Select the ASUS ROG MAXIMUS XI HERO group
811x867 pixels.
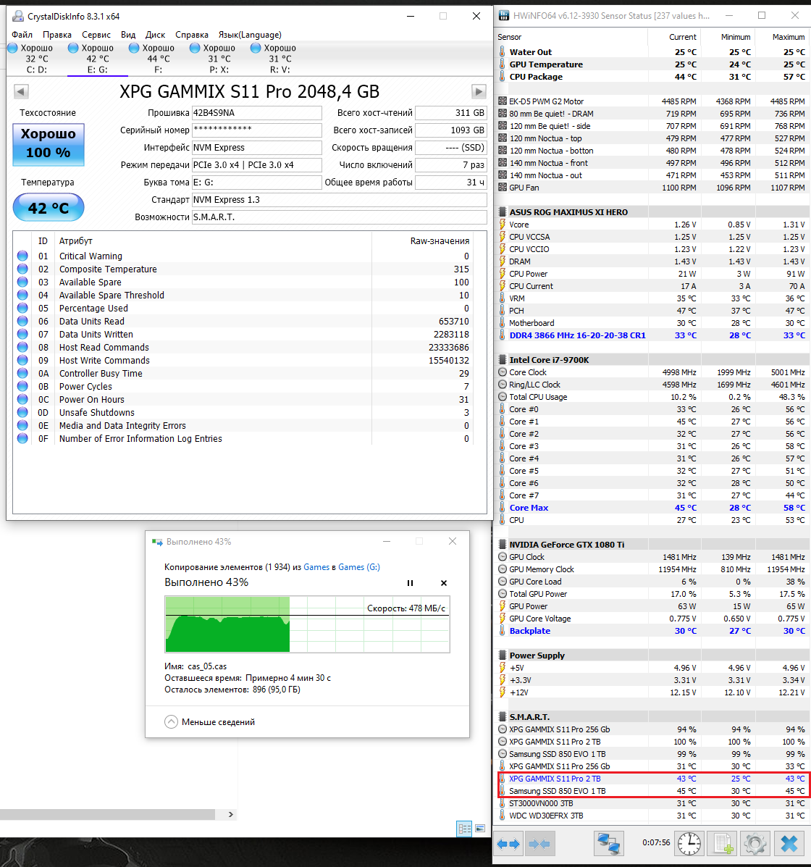tap(652, 211)
